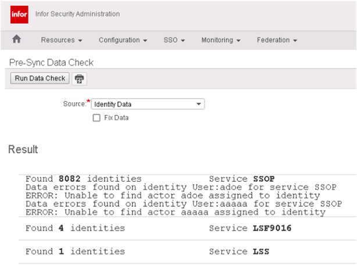Click the print results icon
Viewport: 357px width, 277px height.
tap(79, 79)
